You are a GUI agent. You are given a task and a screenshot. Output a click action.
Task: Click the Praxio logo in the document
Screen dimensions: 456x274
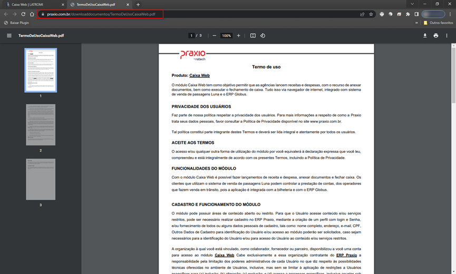point(193,55)
